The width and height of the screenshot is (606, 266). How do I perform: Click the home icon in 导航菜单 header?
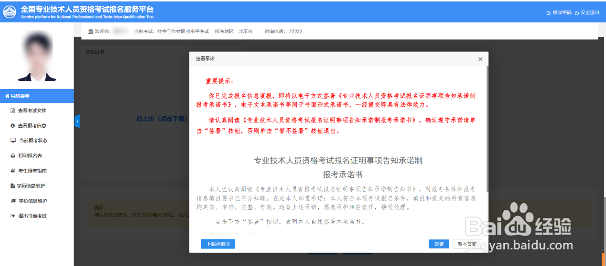(7, 96)
